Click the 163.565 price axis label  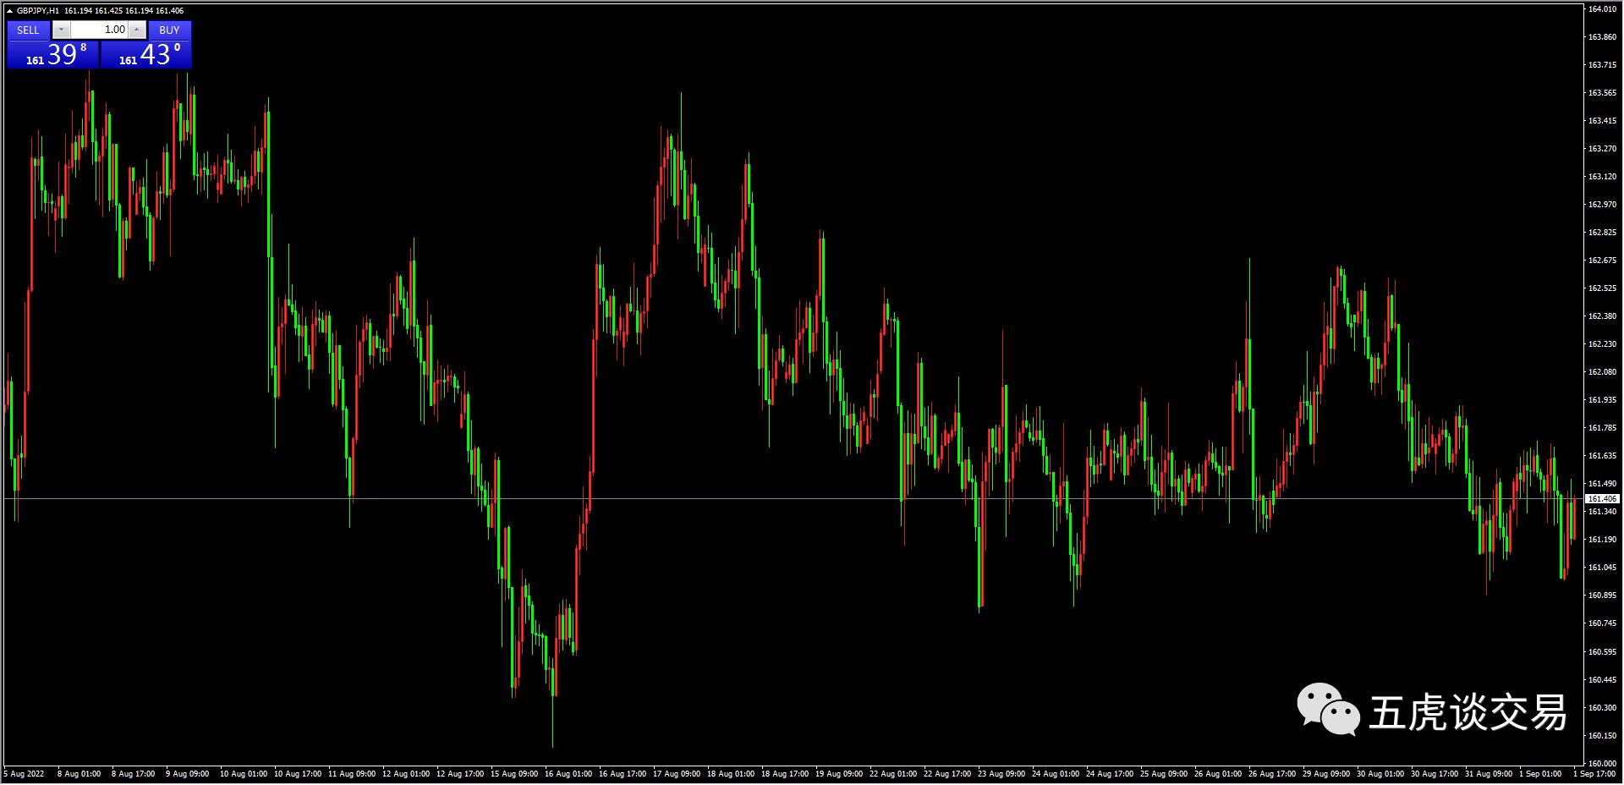(1603, 93)
